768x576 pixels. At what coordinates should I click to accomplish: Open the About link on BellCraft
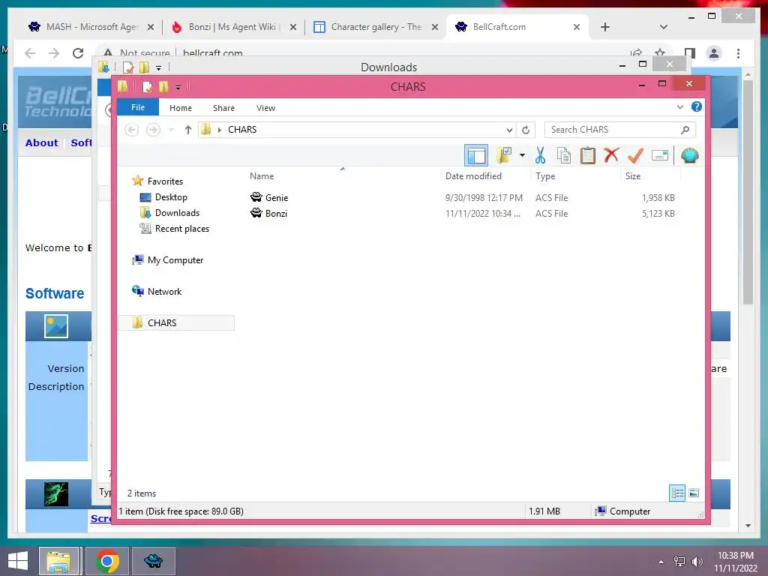point(42,142)
